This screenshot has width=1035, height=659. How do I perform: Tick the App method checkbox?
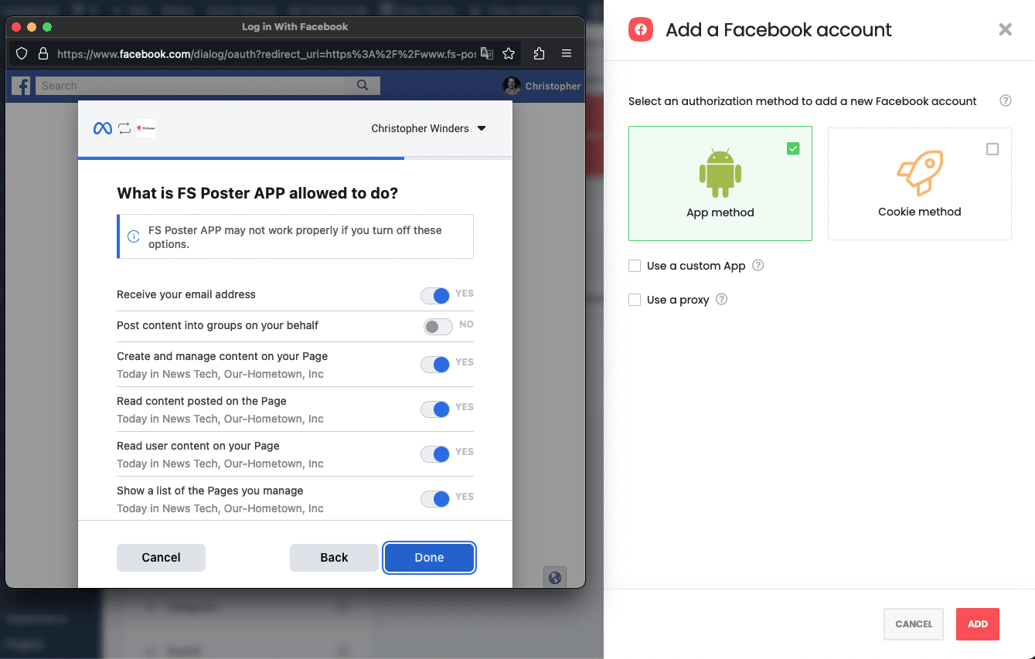coord(793,148)
